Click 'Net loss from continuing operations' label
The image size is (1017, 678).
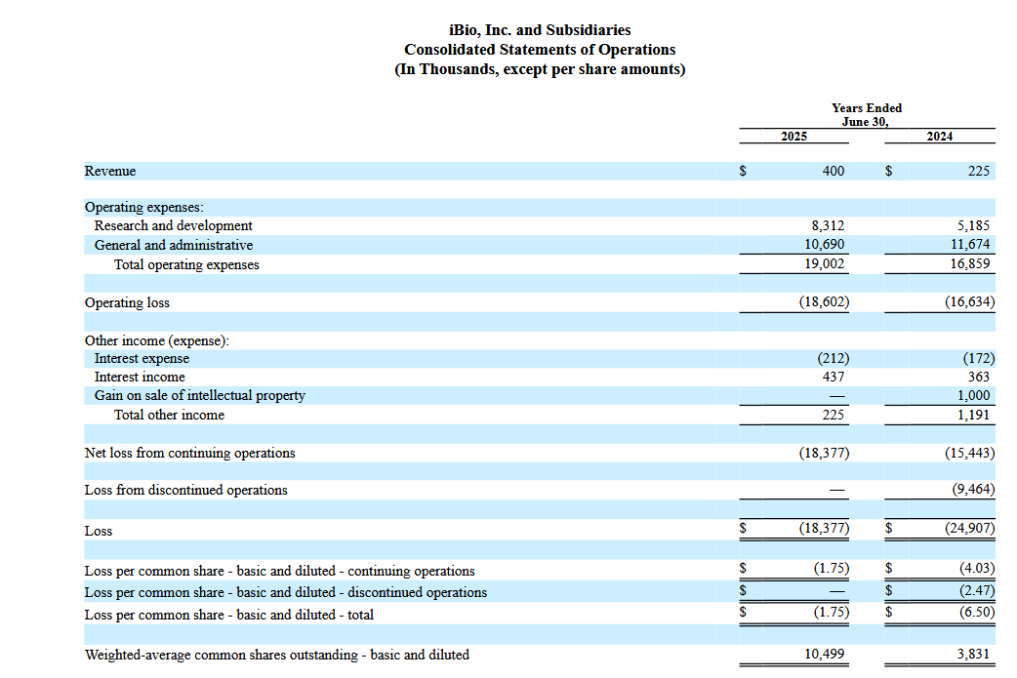pos(189,453)
